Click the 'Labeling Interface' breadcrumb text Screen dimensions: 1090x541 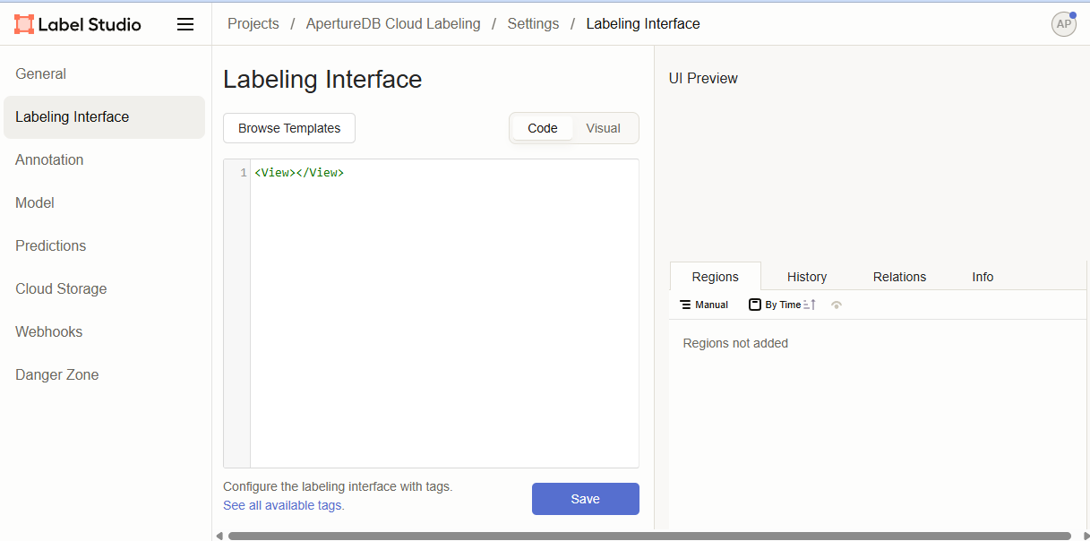643,24
